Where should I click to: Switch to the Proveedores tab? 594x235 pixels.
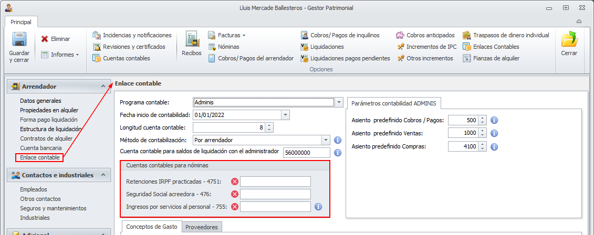[202, 227]
